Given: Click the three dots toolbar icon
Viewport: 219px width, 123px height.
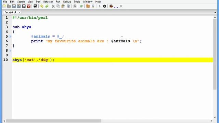Looking at the screenshot, I should (x=116, y=7).
